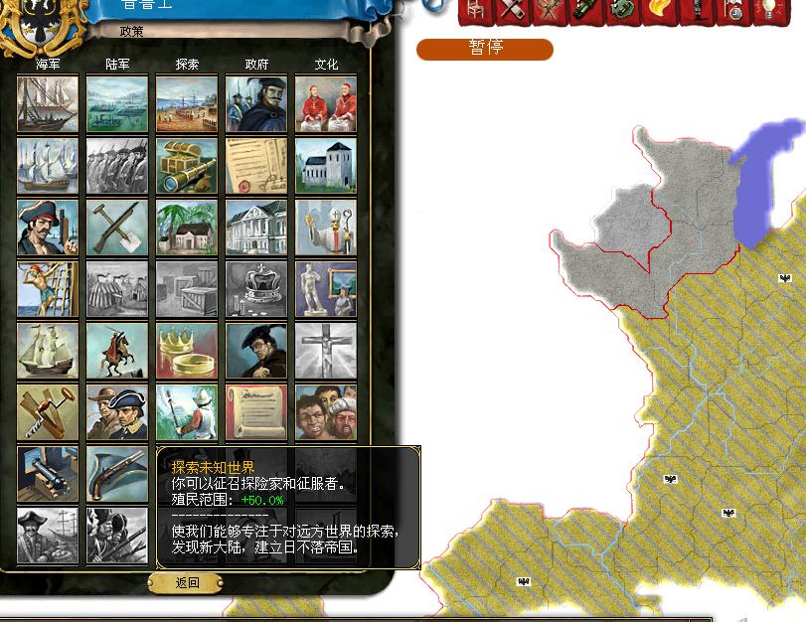Select the conquistador with spear idea
Screen dimensions: 806x622
point(187,412)
